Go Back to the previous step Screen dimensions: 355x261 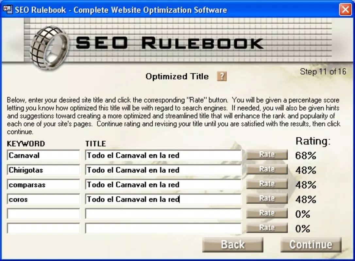click(x=233, y=245)
